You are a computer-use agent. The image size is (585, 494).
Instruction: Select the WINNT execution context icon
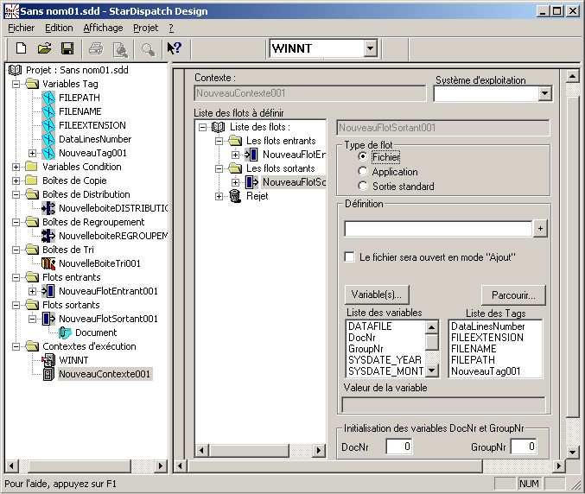pyautogui.click(x=48, y=360)
